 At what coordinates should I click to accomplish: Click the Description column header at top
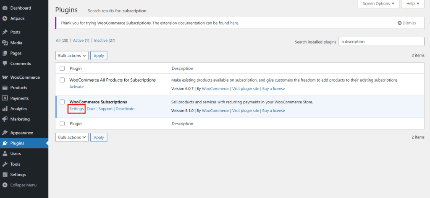click(x=182, y=68)
